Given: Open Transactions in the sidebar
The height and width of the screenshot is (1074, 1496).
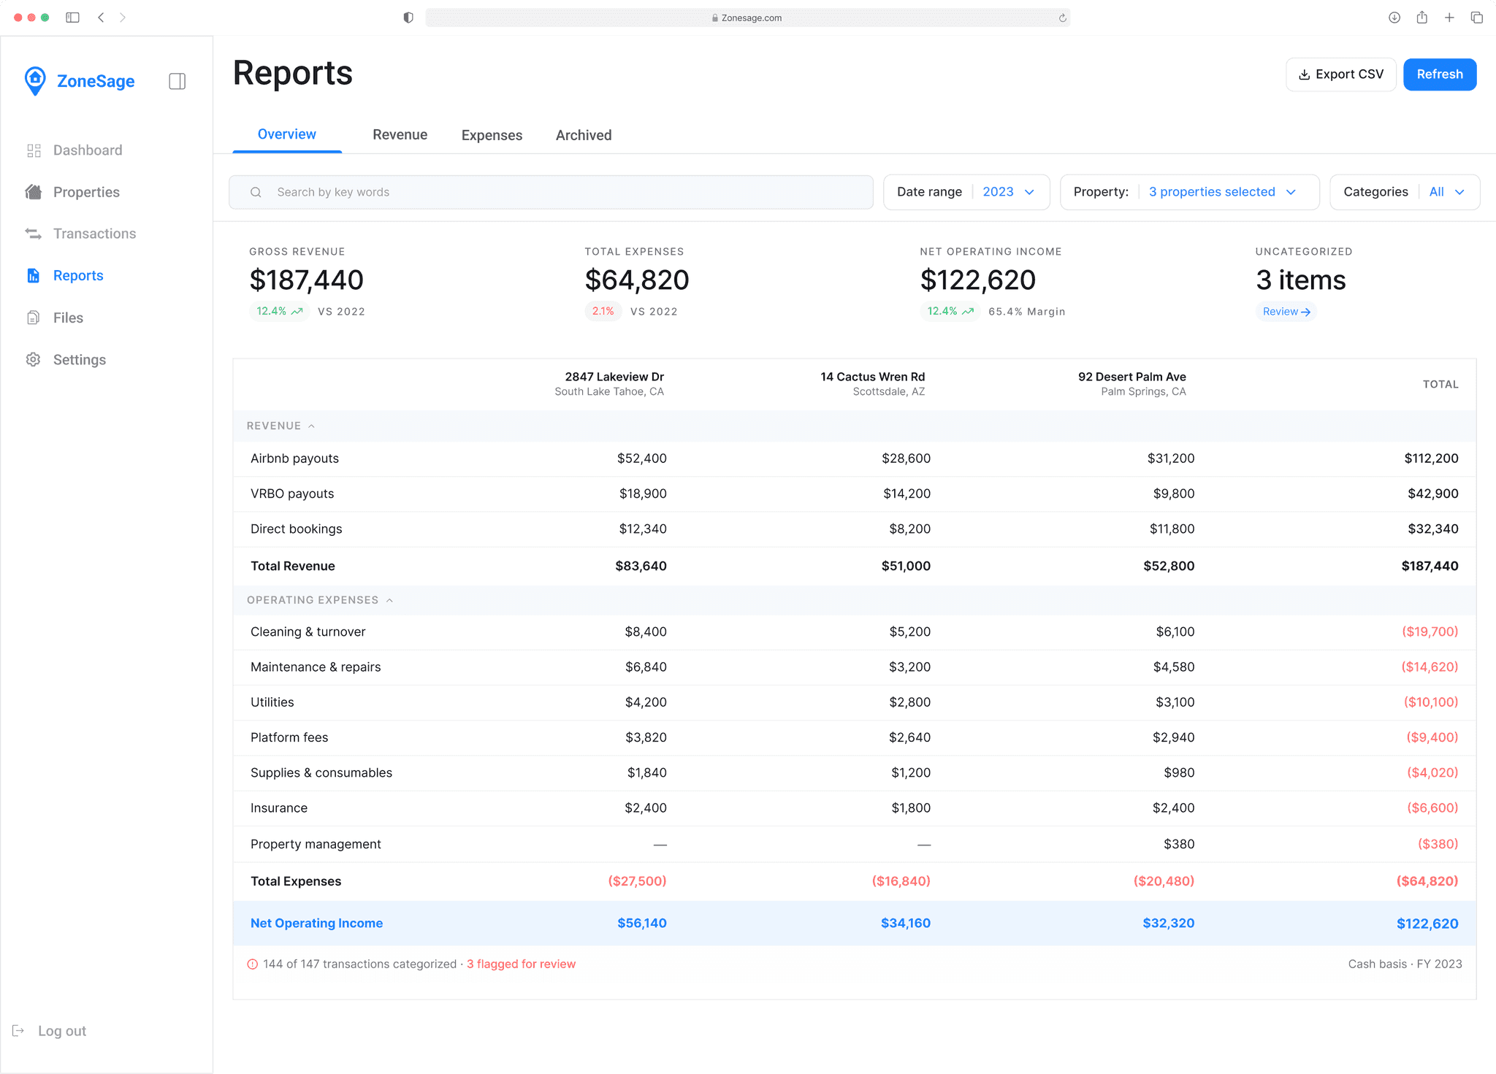Looking at the screenshot, I should pos(80,234).
